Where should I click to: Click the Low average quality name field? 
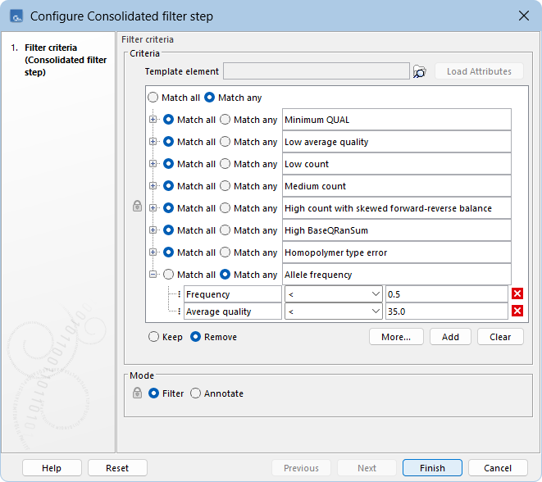[x=397, y=142]
